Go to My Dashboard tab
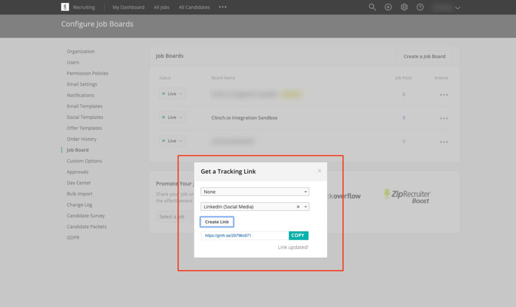The image size is (516, 307). click(x=128, y=7)
